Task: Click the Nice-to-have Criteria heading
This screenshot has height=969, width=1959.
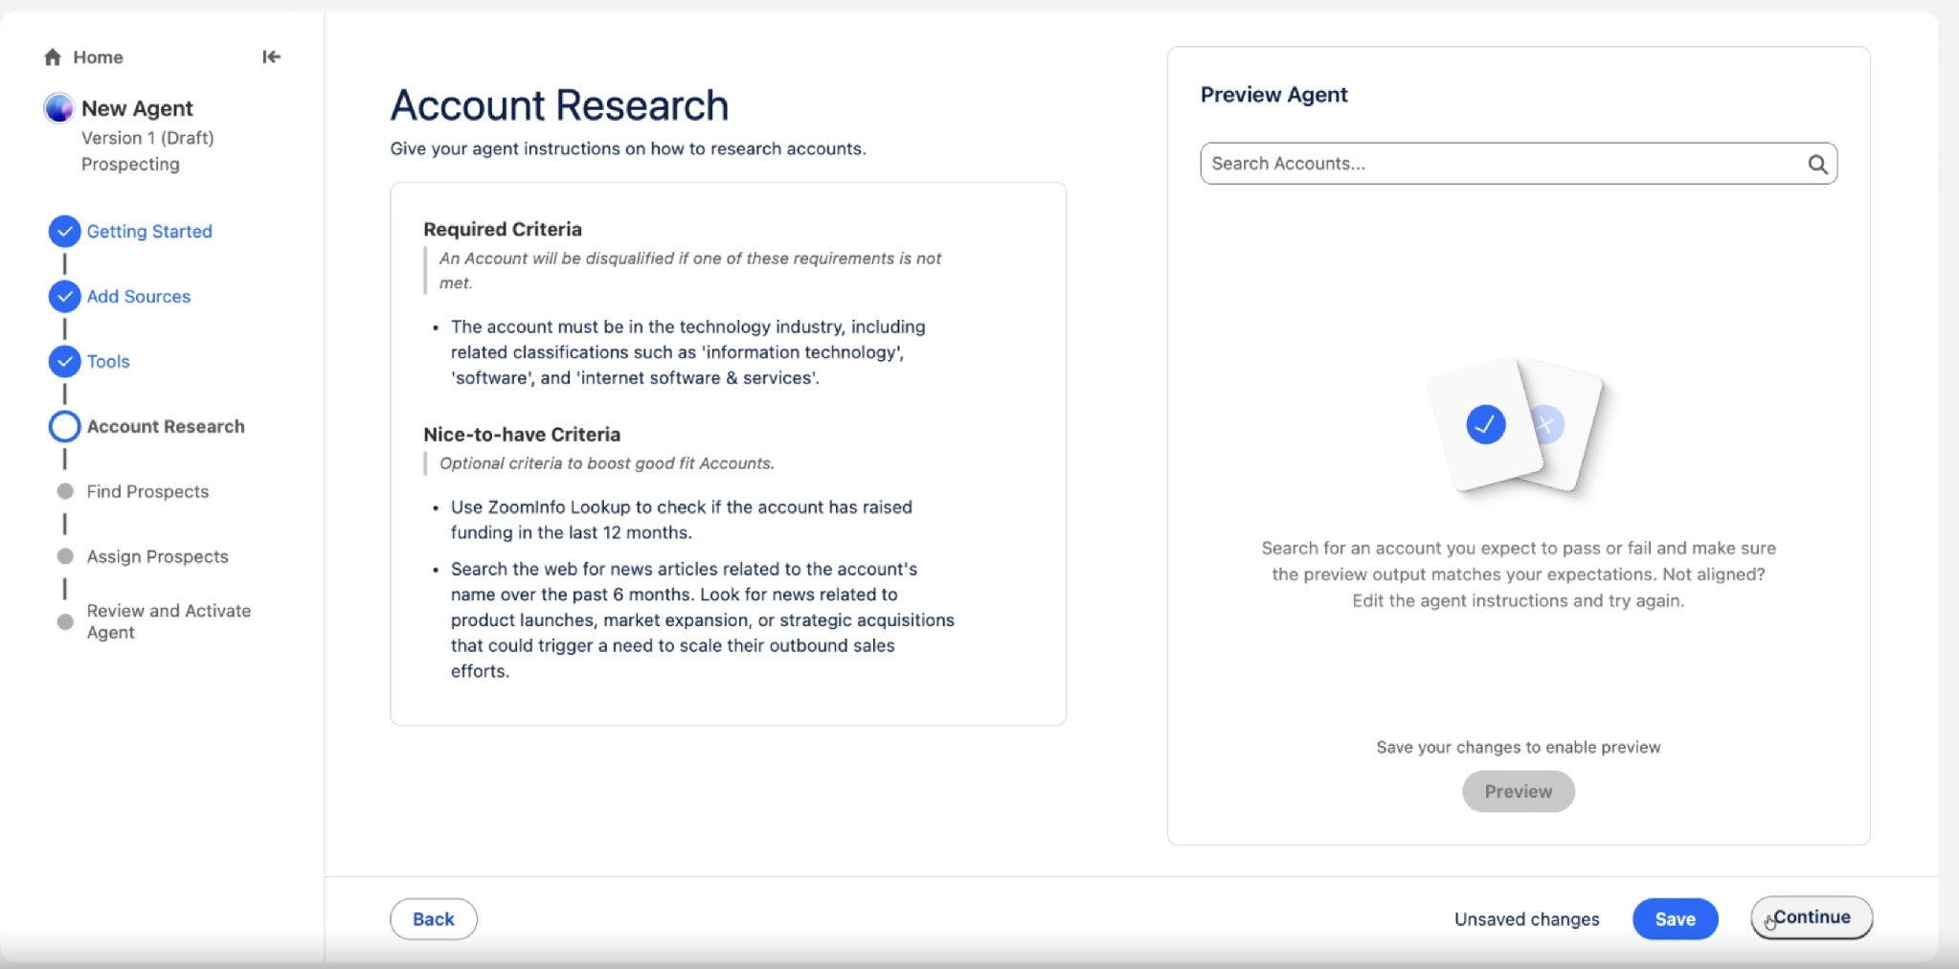Action: click(x=522, y=435)
